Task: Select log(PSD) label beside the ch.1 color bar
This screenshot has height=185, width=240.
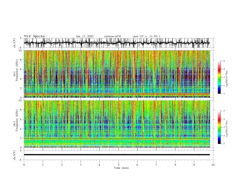Action: coord(227,79)
